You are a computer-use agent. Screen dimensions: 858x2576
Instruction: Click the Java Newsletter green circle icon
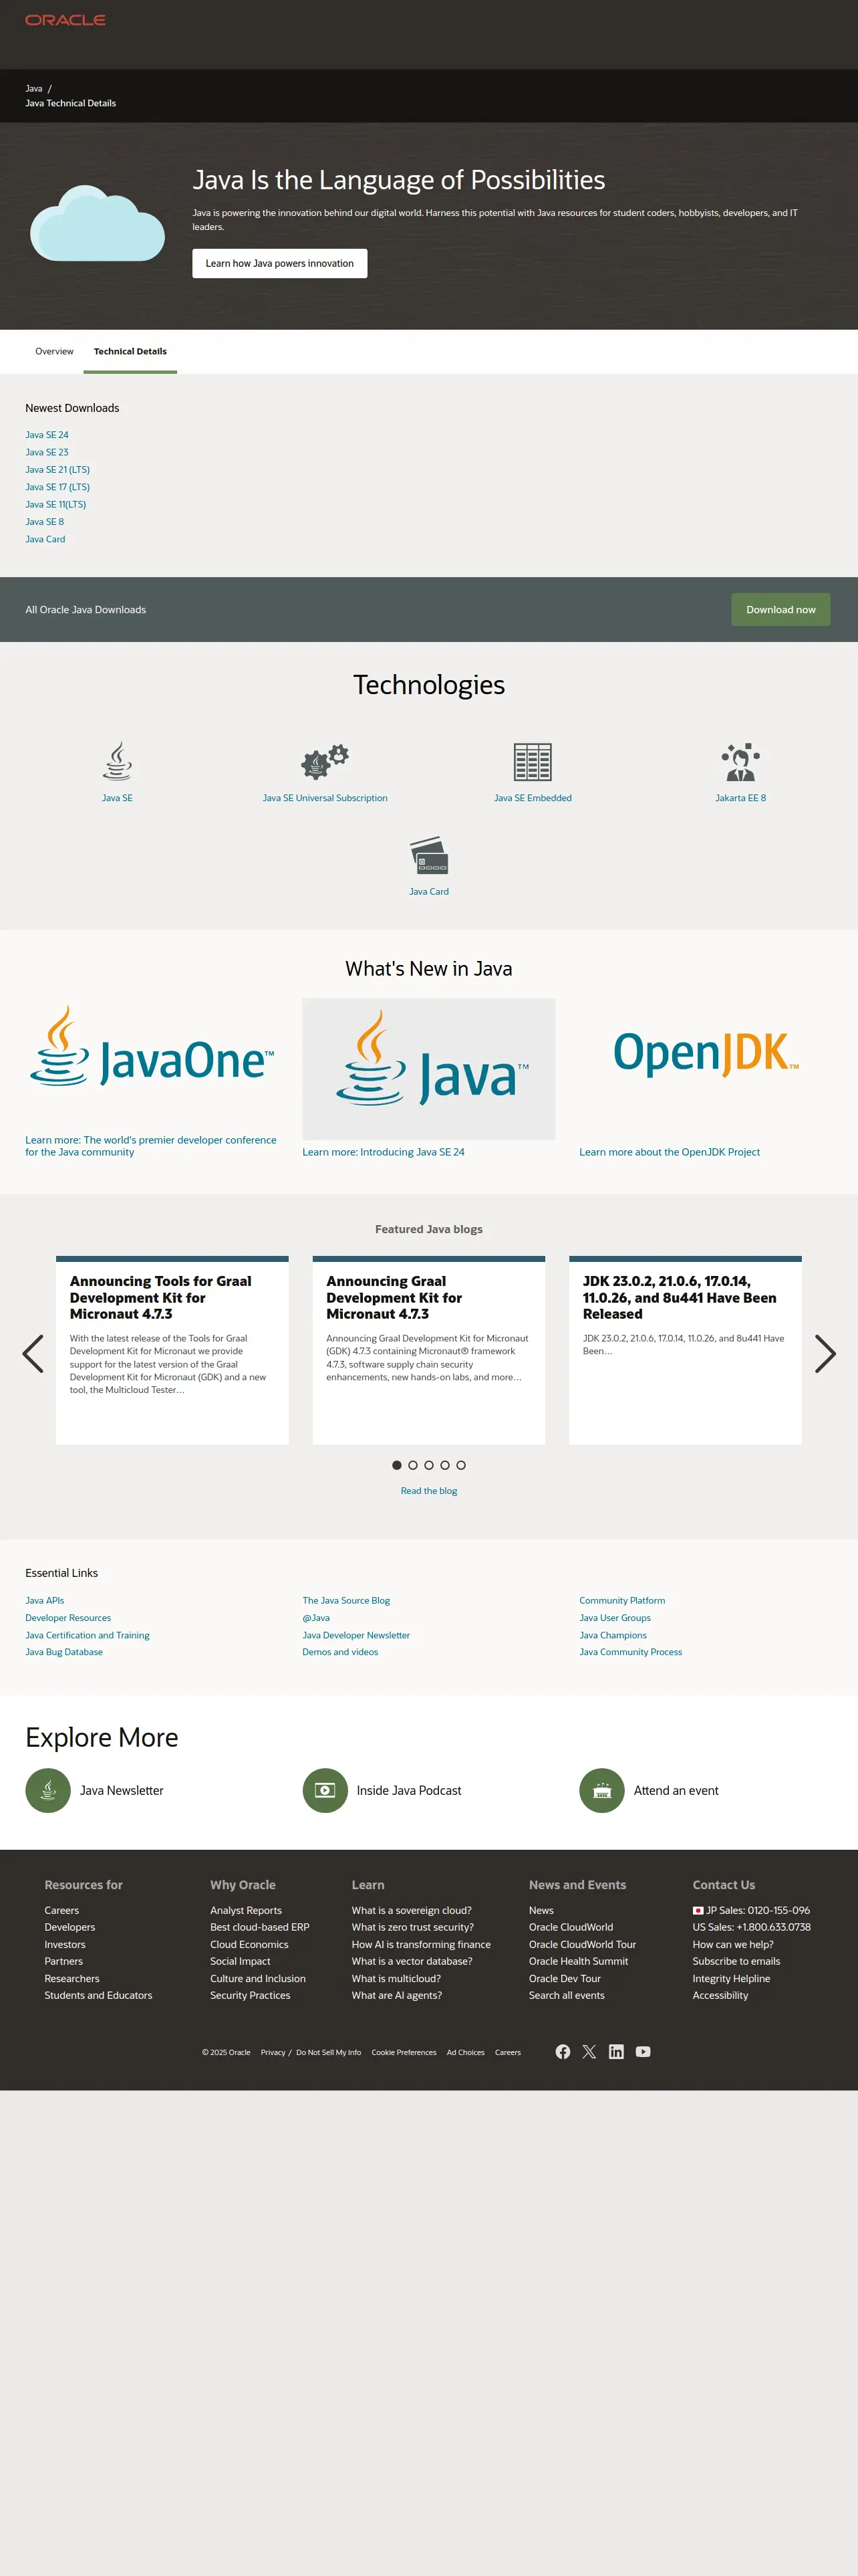click(48, 1790)
